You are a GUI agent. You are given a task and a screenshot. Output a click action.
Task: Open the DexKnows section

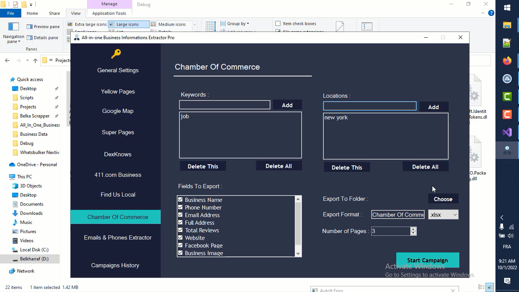coord(118,154)
